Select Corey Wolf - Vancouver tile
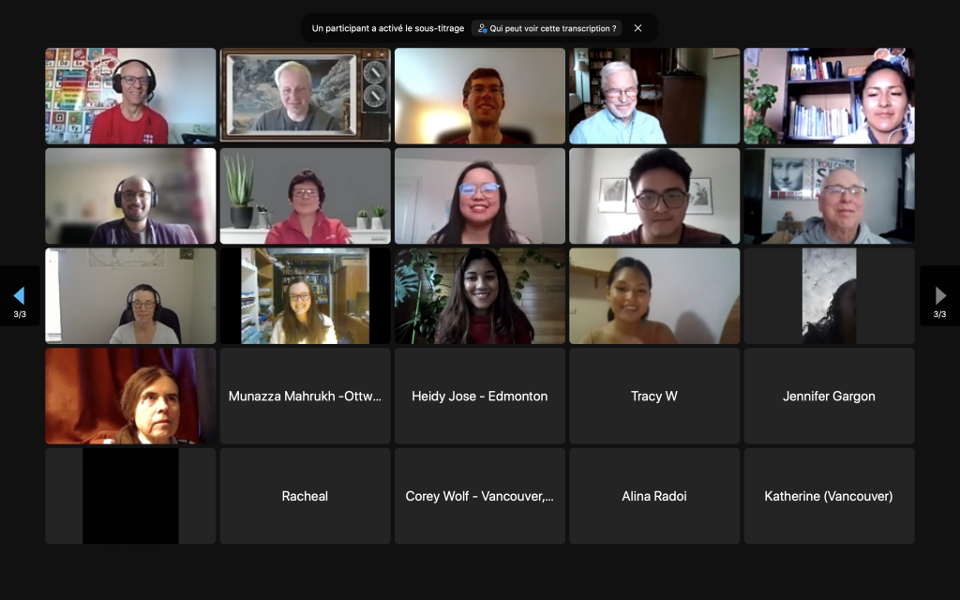Viewport: 960px width, 600px height. tap(479, 496)
